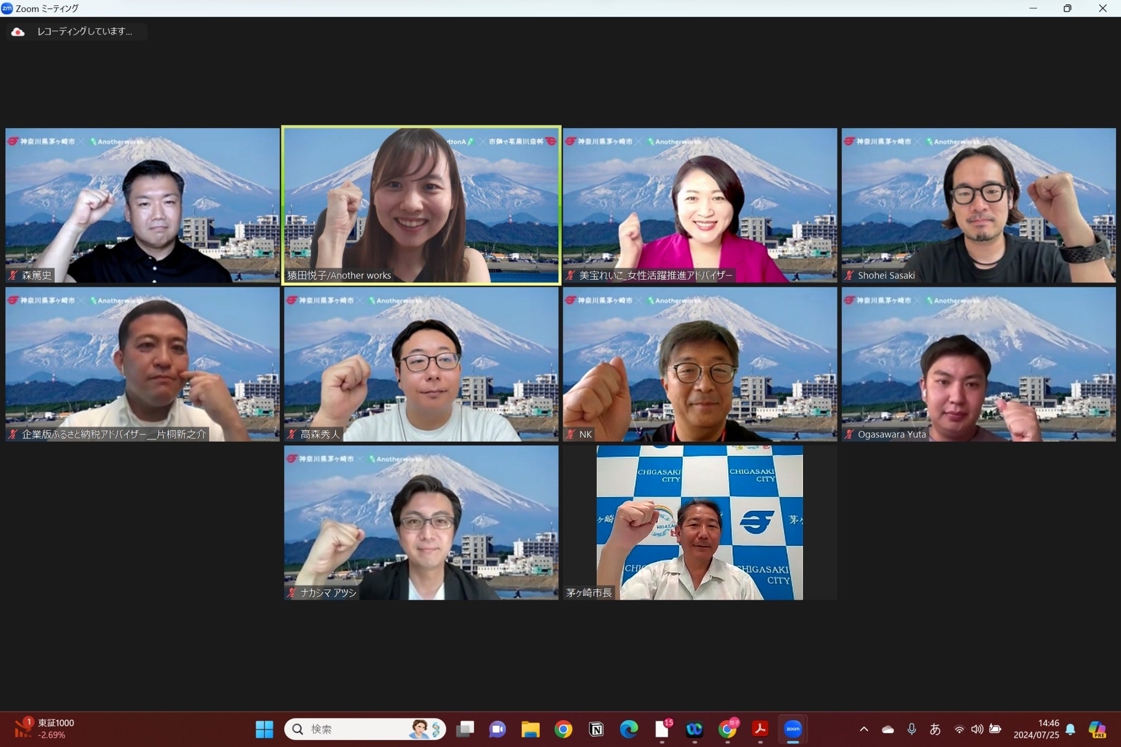Screen dimensions: 1121x747
Task: Click the Windows search box
Action: click(x=364, y=729)
